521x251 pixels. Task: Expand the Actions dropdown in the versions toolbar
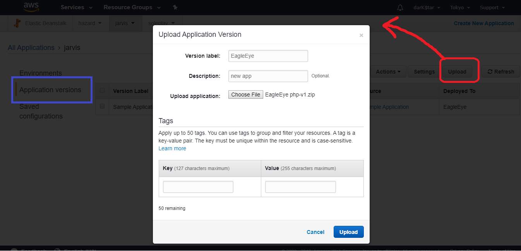388,72
